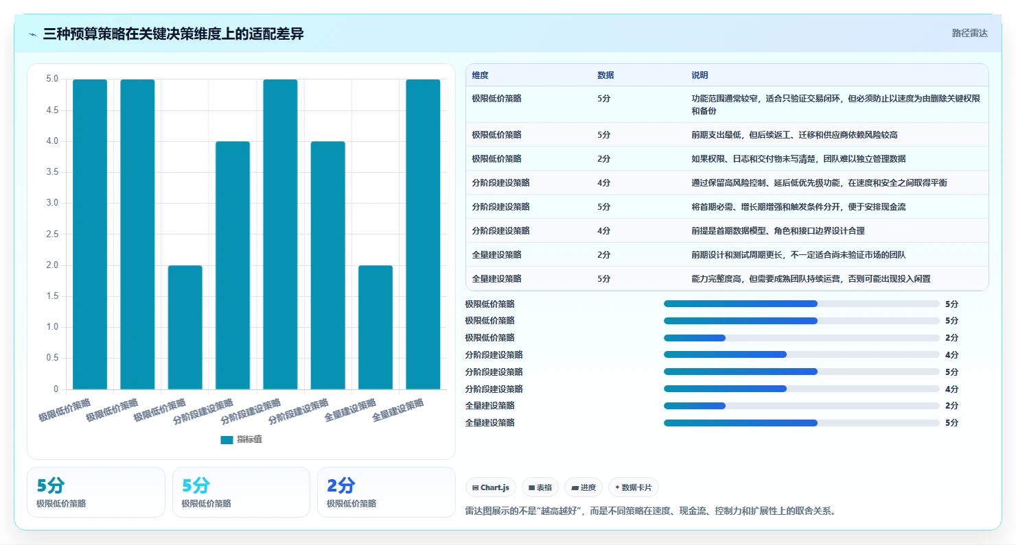Select the 进度 tag

tap(584, 487)
